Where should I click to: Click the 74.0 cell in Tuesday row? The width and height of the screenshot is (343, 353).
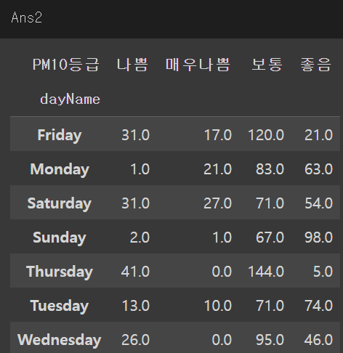[318, 306]
